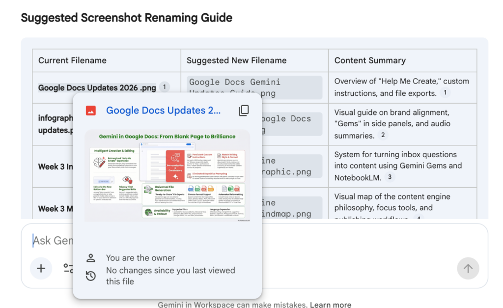Screen dimensions: 503x308
Task: Open the tune settings sliders icon
Action: tap(68, 268)
